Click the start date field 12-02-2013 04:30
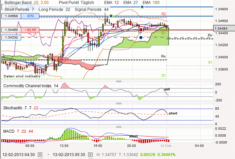This screenshot has height=159, width=235. (x=19, y=155)
